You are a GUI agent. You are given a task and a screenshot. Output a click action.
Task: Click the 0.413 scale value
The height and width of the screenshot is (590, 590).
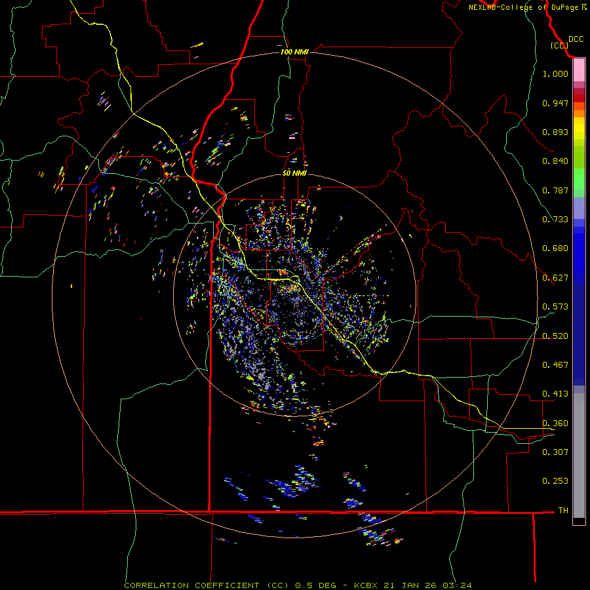[555, 394]
